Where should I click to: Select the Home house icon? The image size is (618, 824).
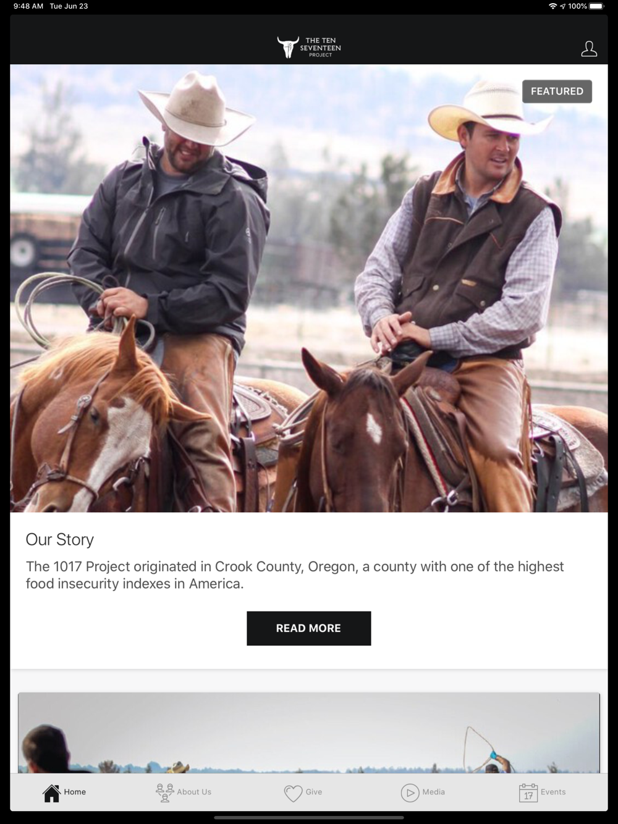pos(52,792)
